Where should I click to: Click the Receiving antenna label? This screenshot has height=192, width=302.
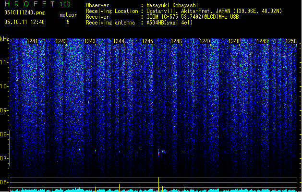click(110, 23)
